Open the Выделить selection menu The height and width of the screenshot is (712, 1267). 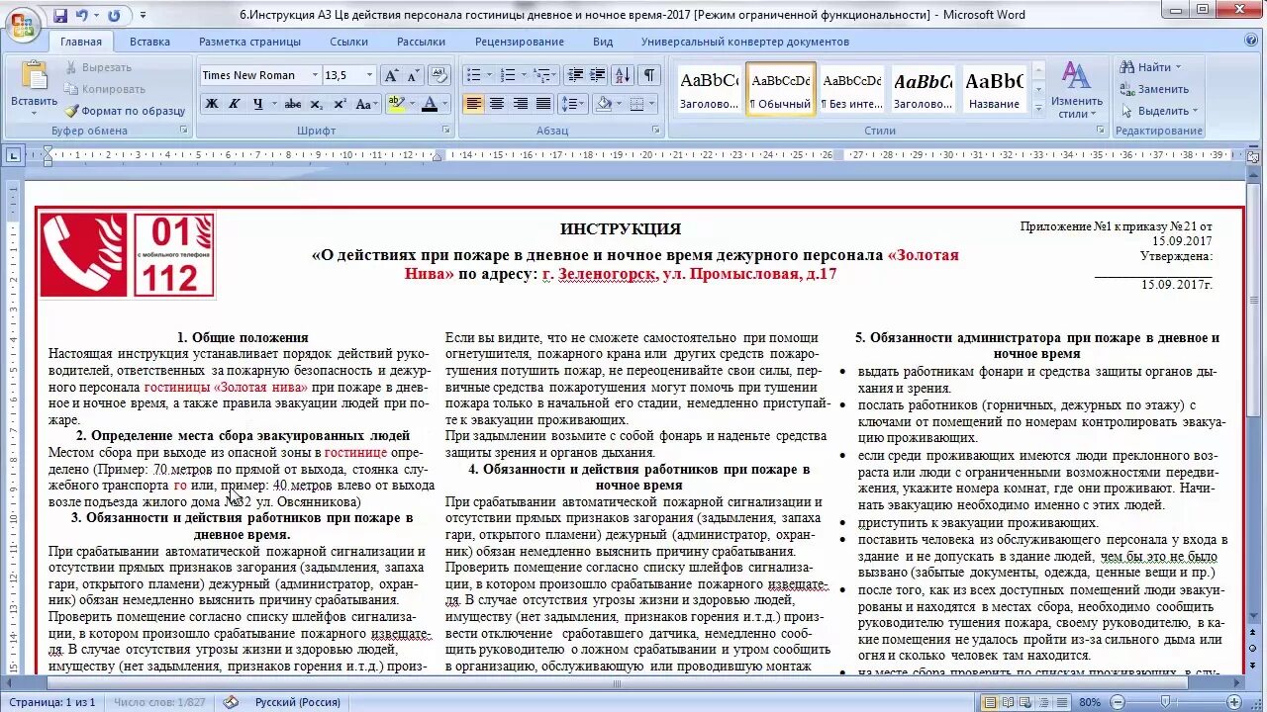click(1159, 111)
